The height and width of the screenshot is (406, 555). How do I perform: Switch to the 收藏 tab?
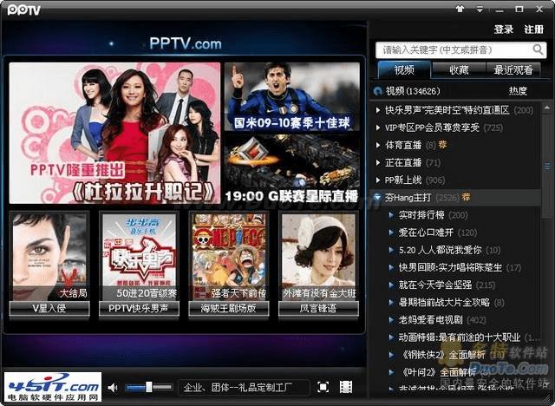coord(459,70)
